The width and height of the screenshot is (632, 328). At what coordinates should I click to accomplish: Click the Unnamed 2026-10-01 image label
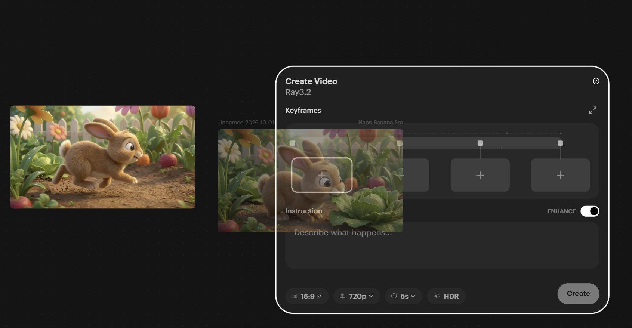click(246, 123)
